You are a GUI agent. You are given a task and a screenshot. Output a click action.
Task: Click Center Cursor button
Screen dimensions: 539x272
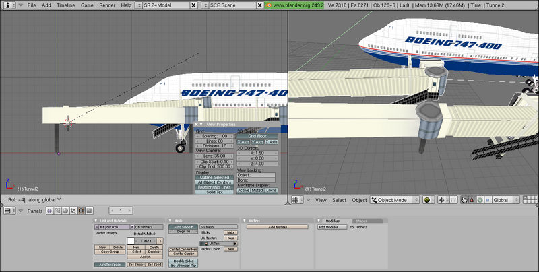click(183, 254)
